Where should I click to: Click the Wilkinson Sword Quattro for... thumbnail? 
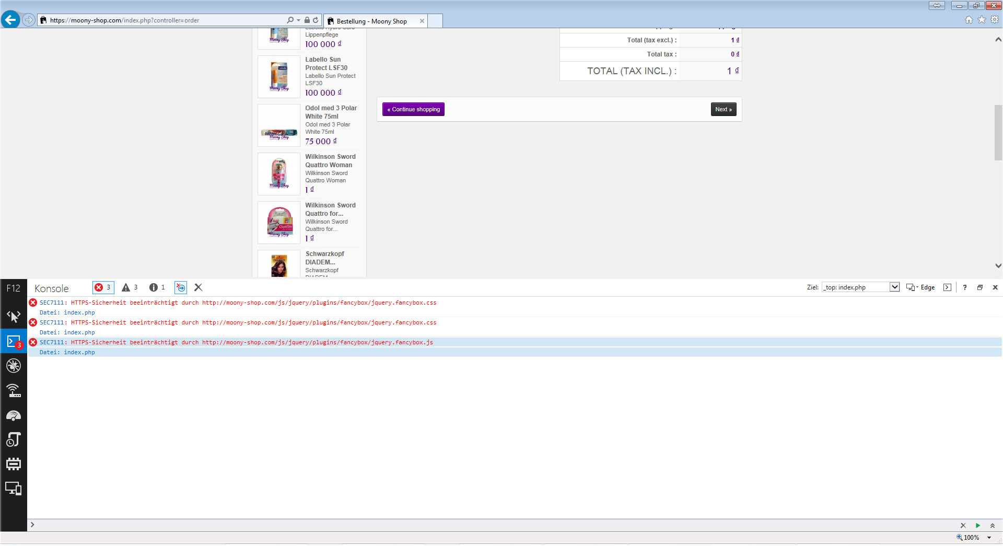279,223
